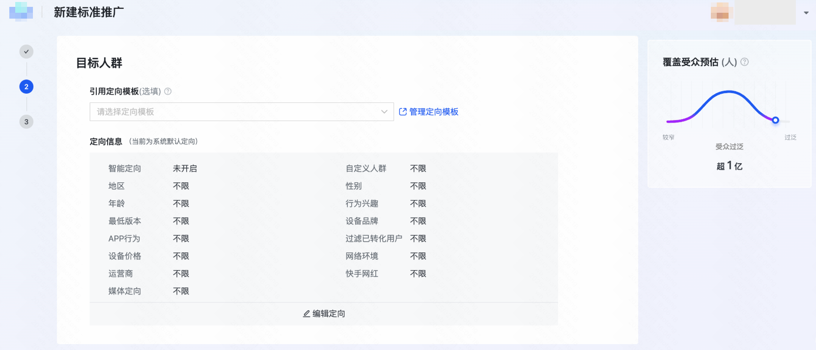Click the 媒体定向 row label
This screenshot has height=350, width=816.
(x=125, y=291)
